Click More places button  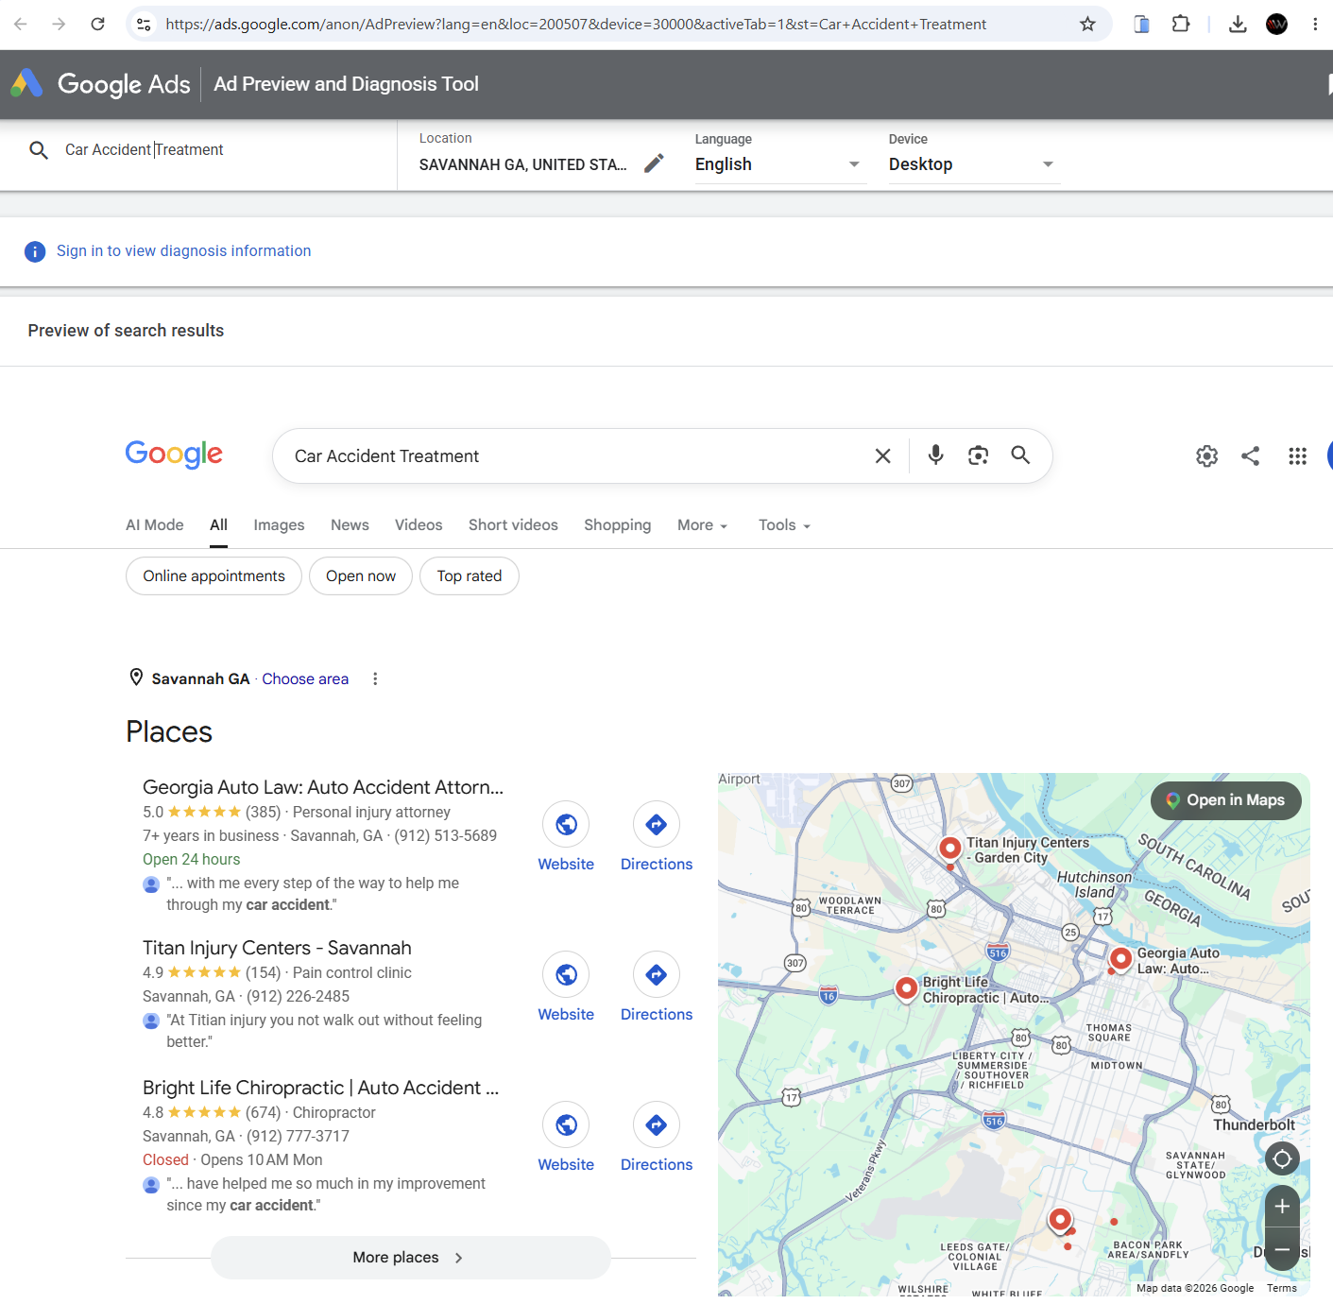tap(411, 1258)
